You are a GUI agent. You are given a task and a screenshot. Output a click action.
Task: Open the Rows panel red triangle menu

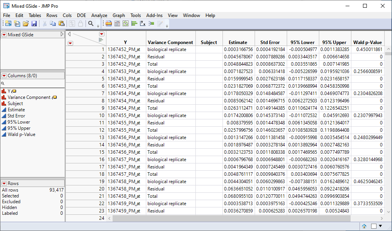click(4, 183)
